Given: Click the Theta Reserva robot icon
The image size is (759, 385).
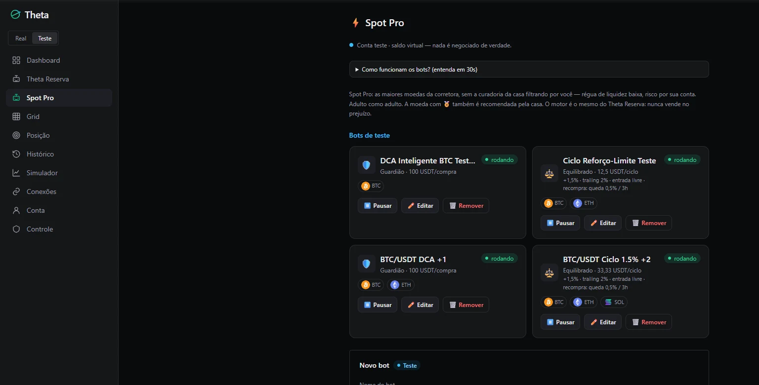Looking at the screenshot, I should tap(16, 79).
